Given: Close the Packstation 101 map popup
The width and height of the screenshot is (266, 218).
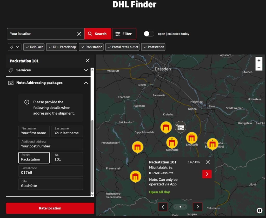Looking at the screenshot, I should pos(208,162).
